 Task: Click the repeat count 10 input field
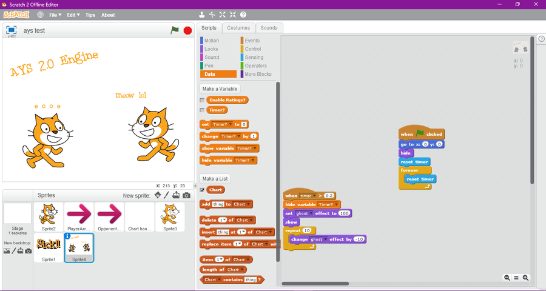pos(307,231)
